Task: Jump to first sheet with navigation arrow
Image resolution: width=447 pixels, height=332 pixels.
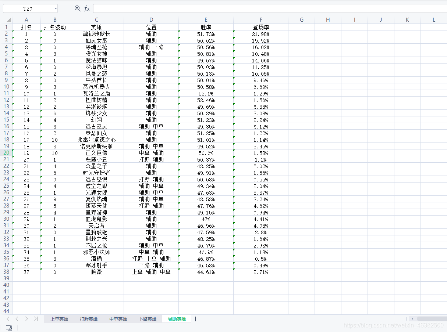Action: coord(8,319)
